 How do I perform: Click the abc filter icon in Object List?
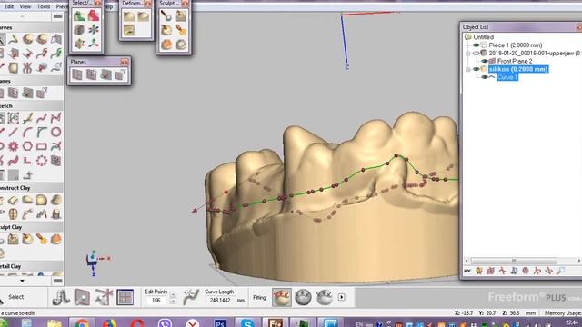point(467,271)
